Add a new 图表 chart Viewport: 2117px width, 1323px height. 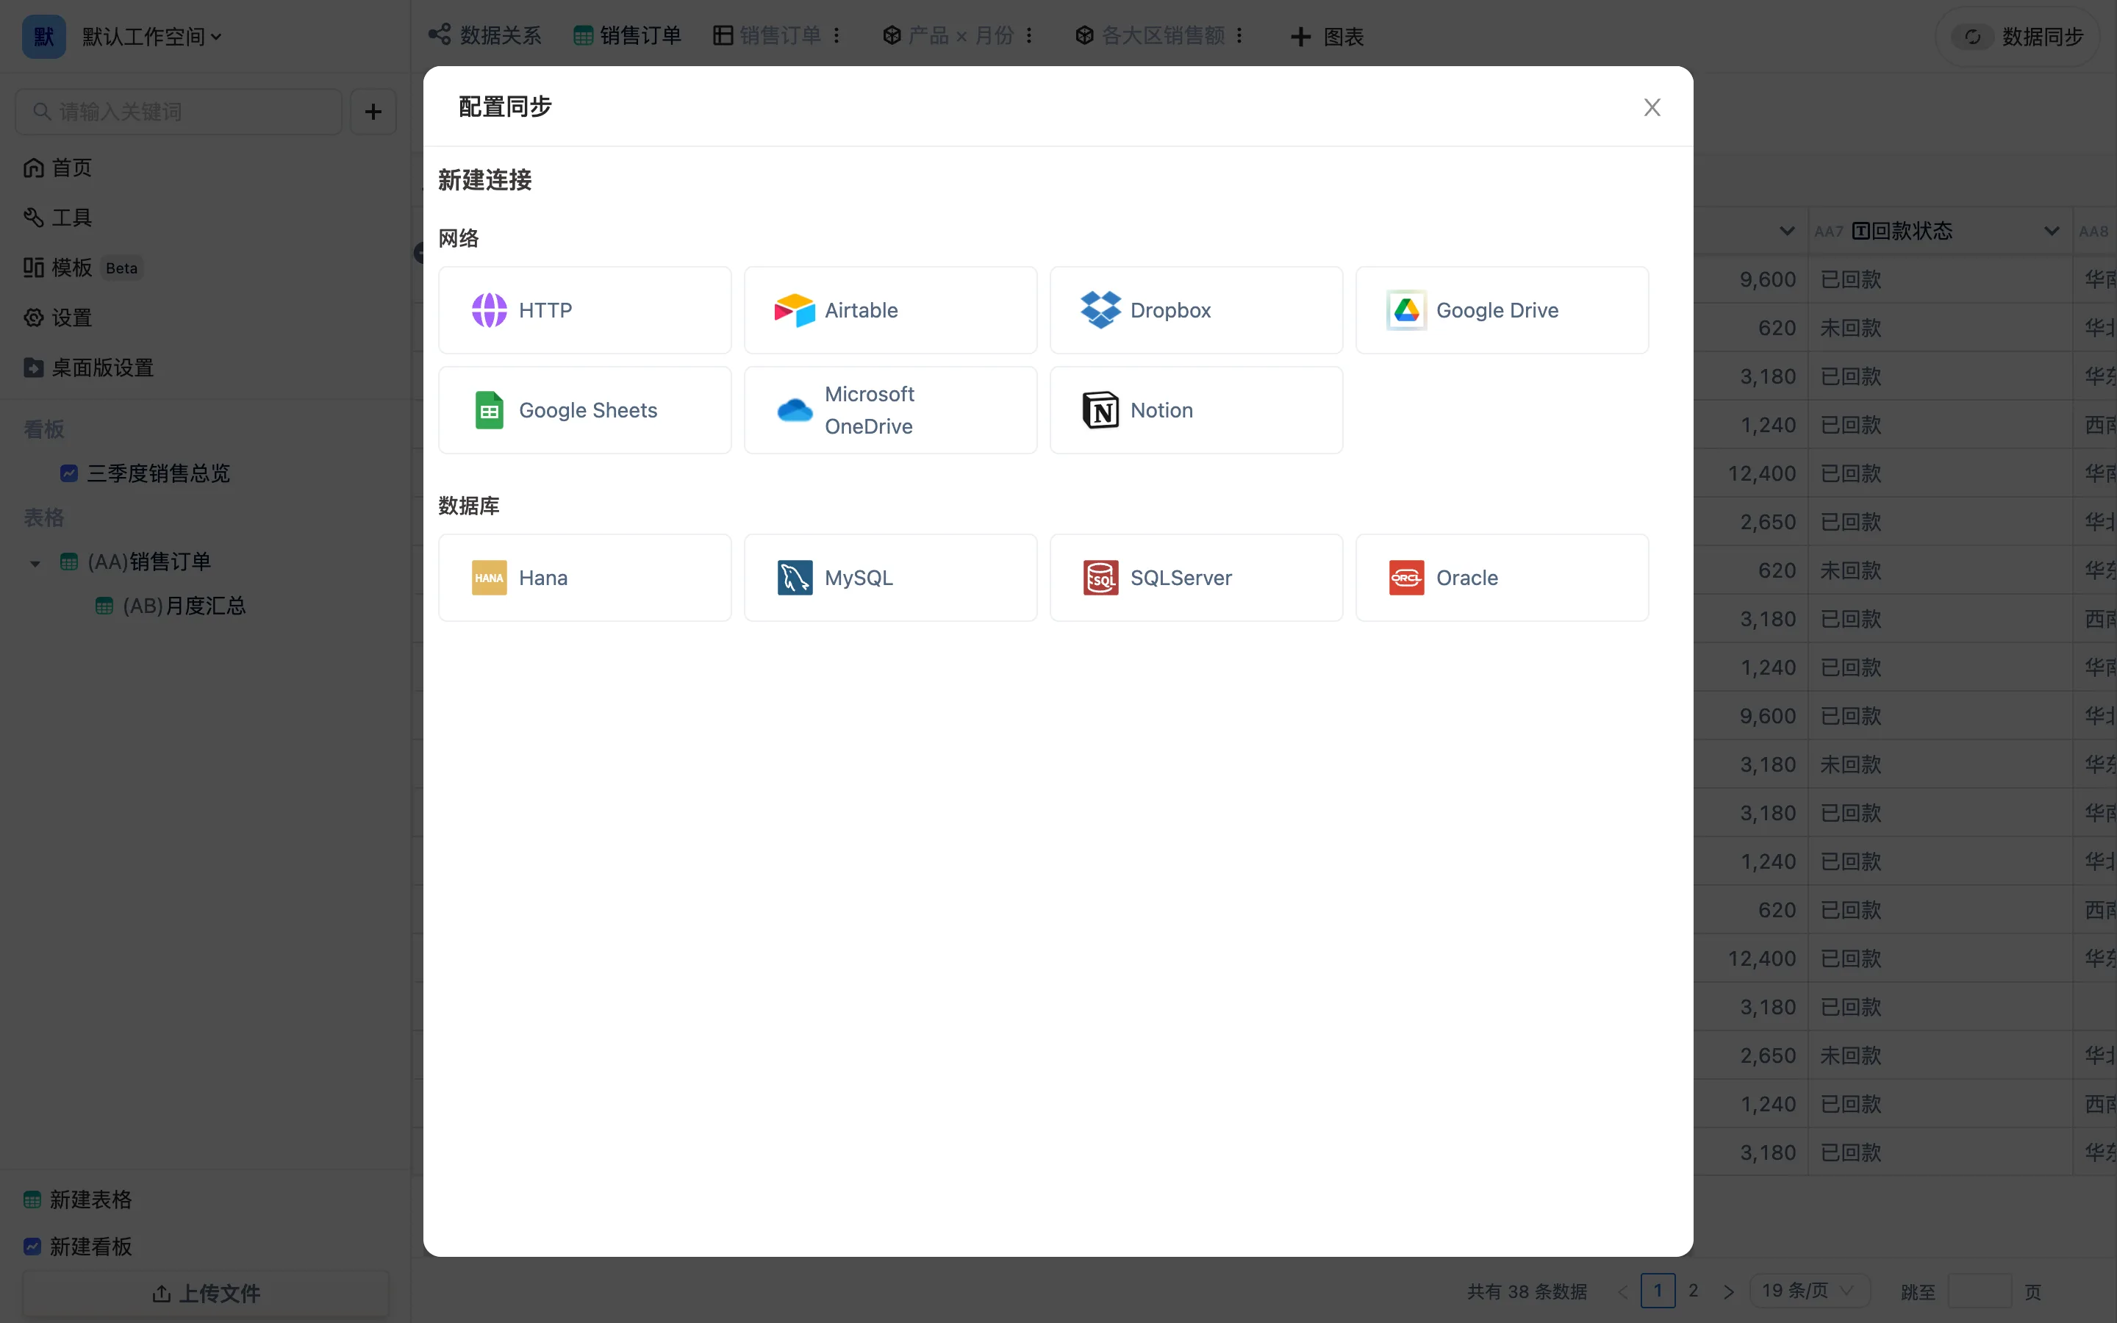point(1327,37)
